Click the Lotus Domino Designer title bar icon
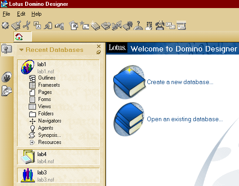 4,4
